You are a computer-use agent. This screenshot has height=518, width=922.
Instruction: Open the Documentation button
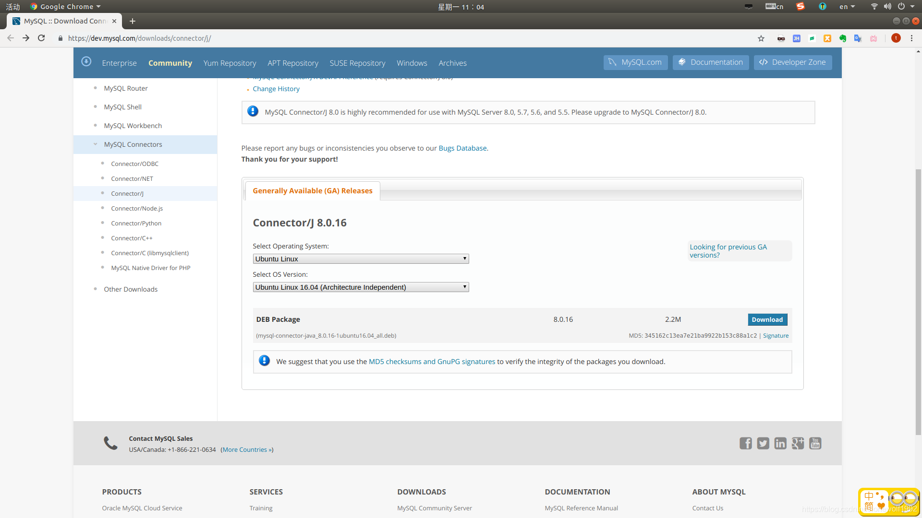point(711,62)
